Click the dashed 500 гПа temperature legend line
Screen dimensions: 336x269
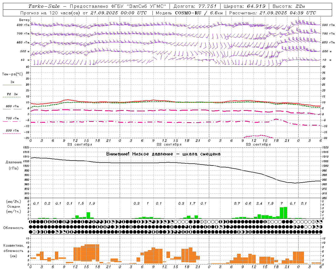(x=12, y=134)
